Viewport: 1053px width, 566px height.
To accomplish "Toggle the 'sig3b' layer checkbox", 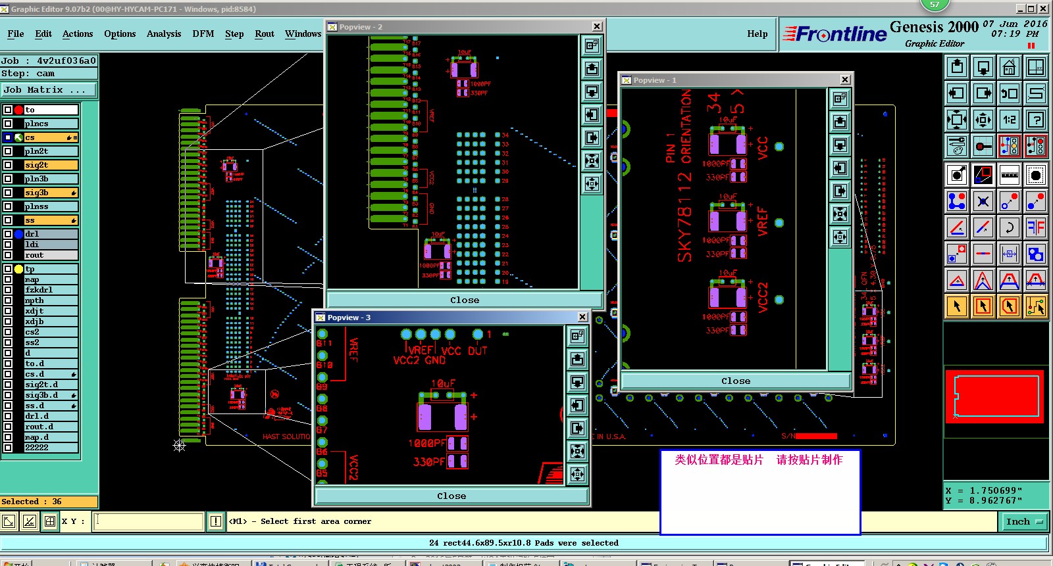I will pyautogui.click(x=8, y=193).
